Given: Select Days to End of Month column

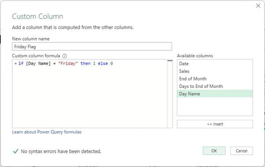Looking at the screenshot, I should (x=215, y=86).
